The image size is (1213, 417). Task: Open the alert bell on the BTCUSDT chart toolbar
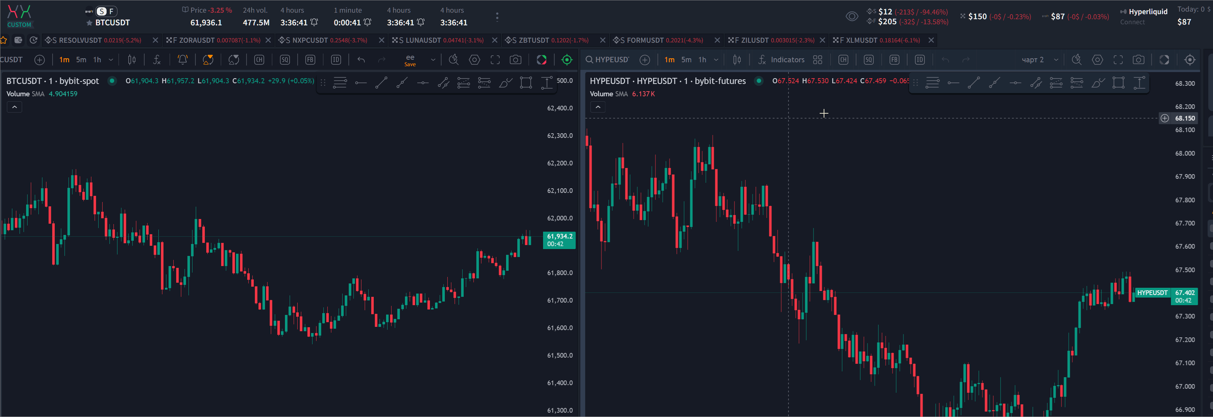[183, 60]
